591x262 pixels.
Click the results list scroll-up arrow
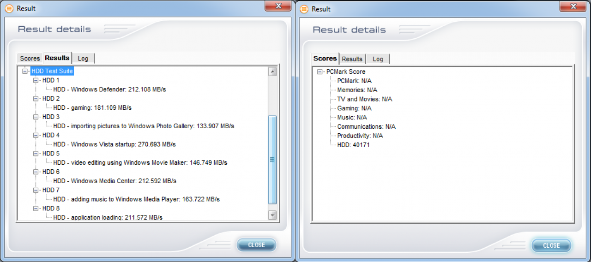pyautogui.click(x=272, y=71)
